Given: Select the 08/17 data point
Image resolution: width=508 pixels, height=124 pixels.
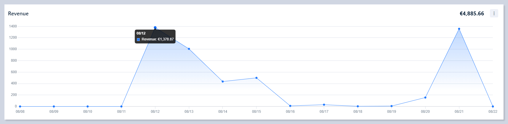Looking at the screenshot, I should (324, 105).
